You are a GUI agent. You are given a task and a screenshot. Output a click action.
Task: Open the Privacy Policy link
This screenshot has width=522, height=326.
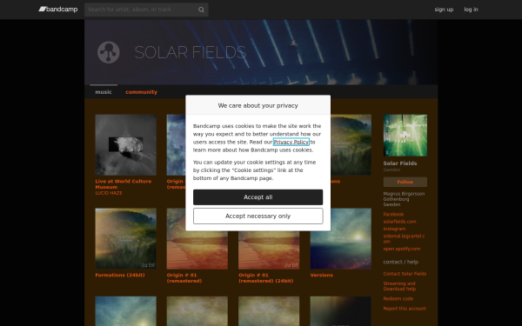click(x=291, y=142)
